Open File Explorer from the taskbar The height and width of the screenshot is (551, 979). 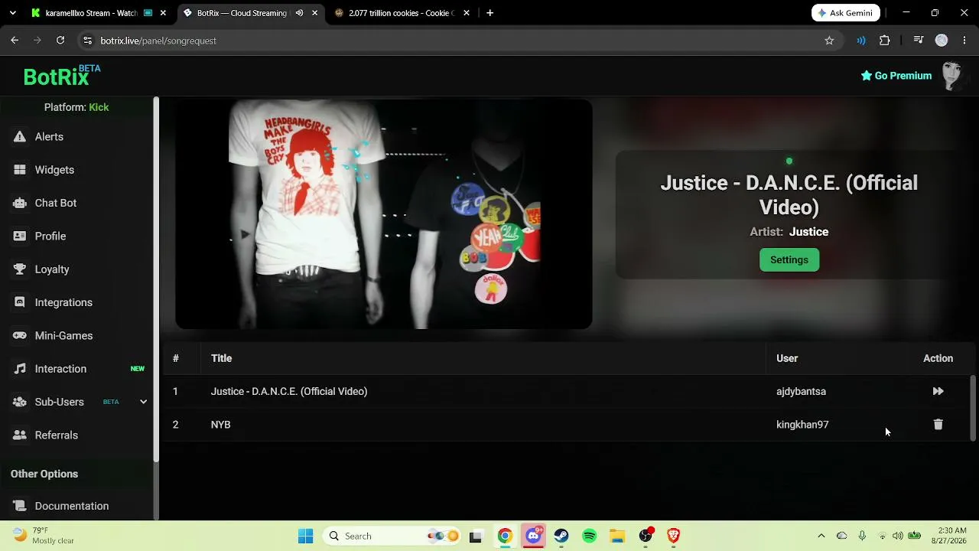click(x=617, y=536)
